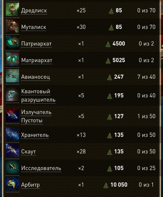Open the Муталиск name link
Viewport: 163px width, 197px height.
click(x=34, y=27)
